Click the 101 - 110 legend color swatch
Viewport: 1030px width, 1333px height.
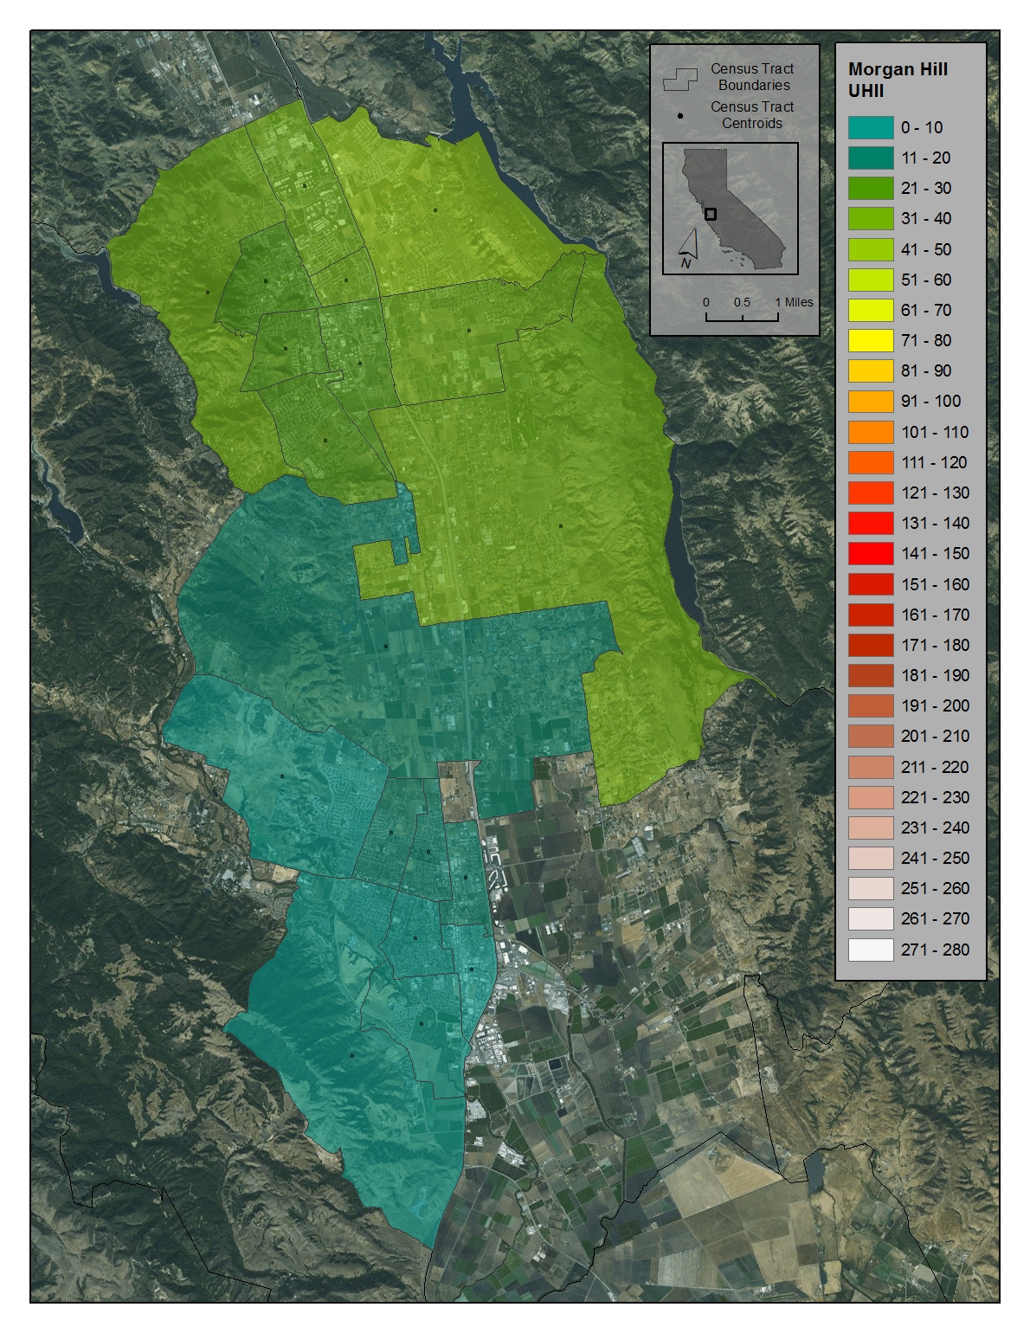[x=870, y=432]
